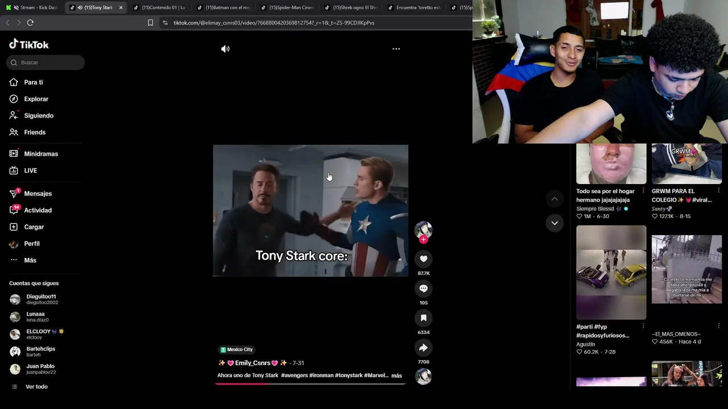Click the Mexico City location tag
This screenshot has height=409, width=728.
236,349
